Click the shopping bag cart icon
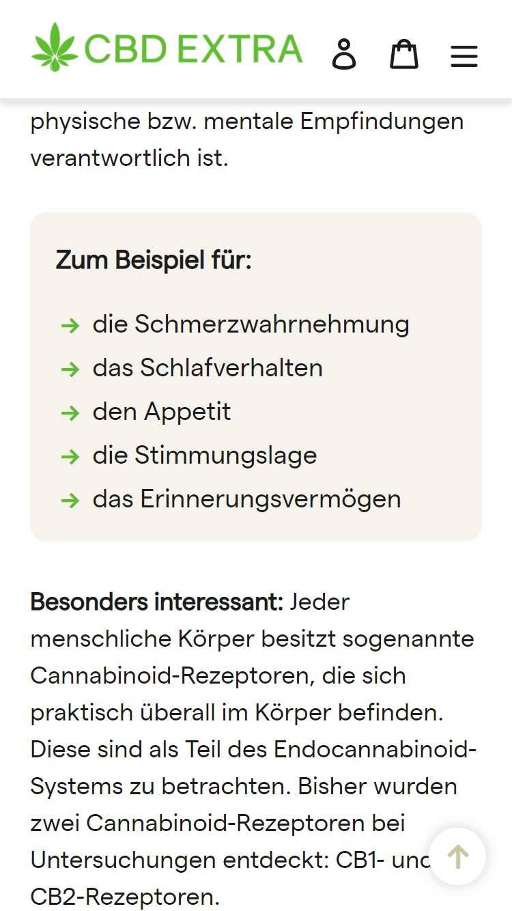Viewport: 512px width, 911px height. pyautogui.click(x=403, y=55)
